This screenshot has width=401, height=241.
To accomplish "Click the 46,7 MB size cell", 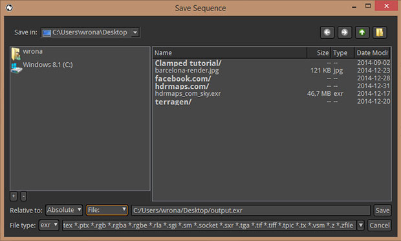I will click(x=319, y=94).
